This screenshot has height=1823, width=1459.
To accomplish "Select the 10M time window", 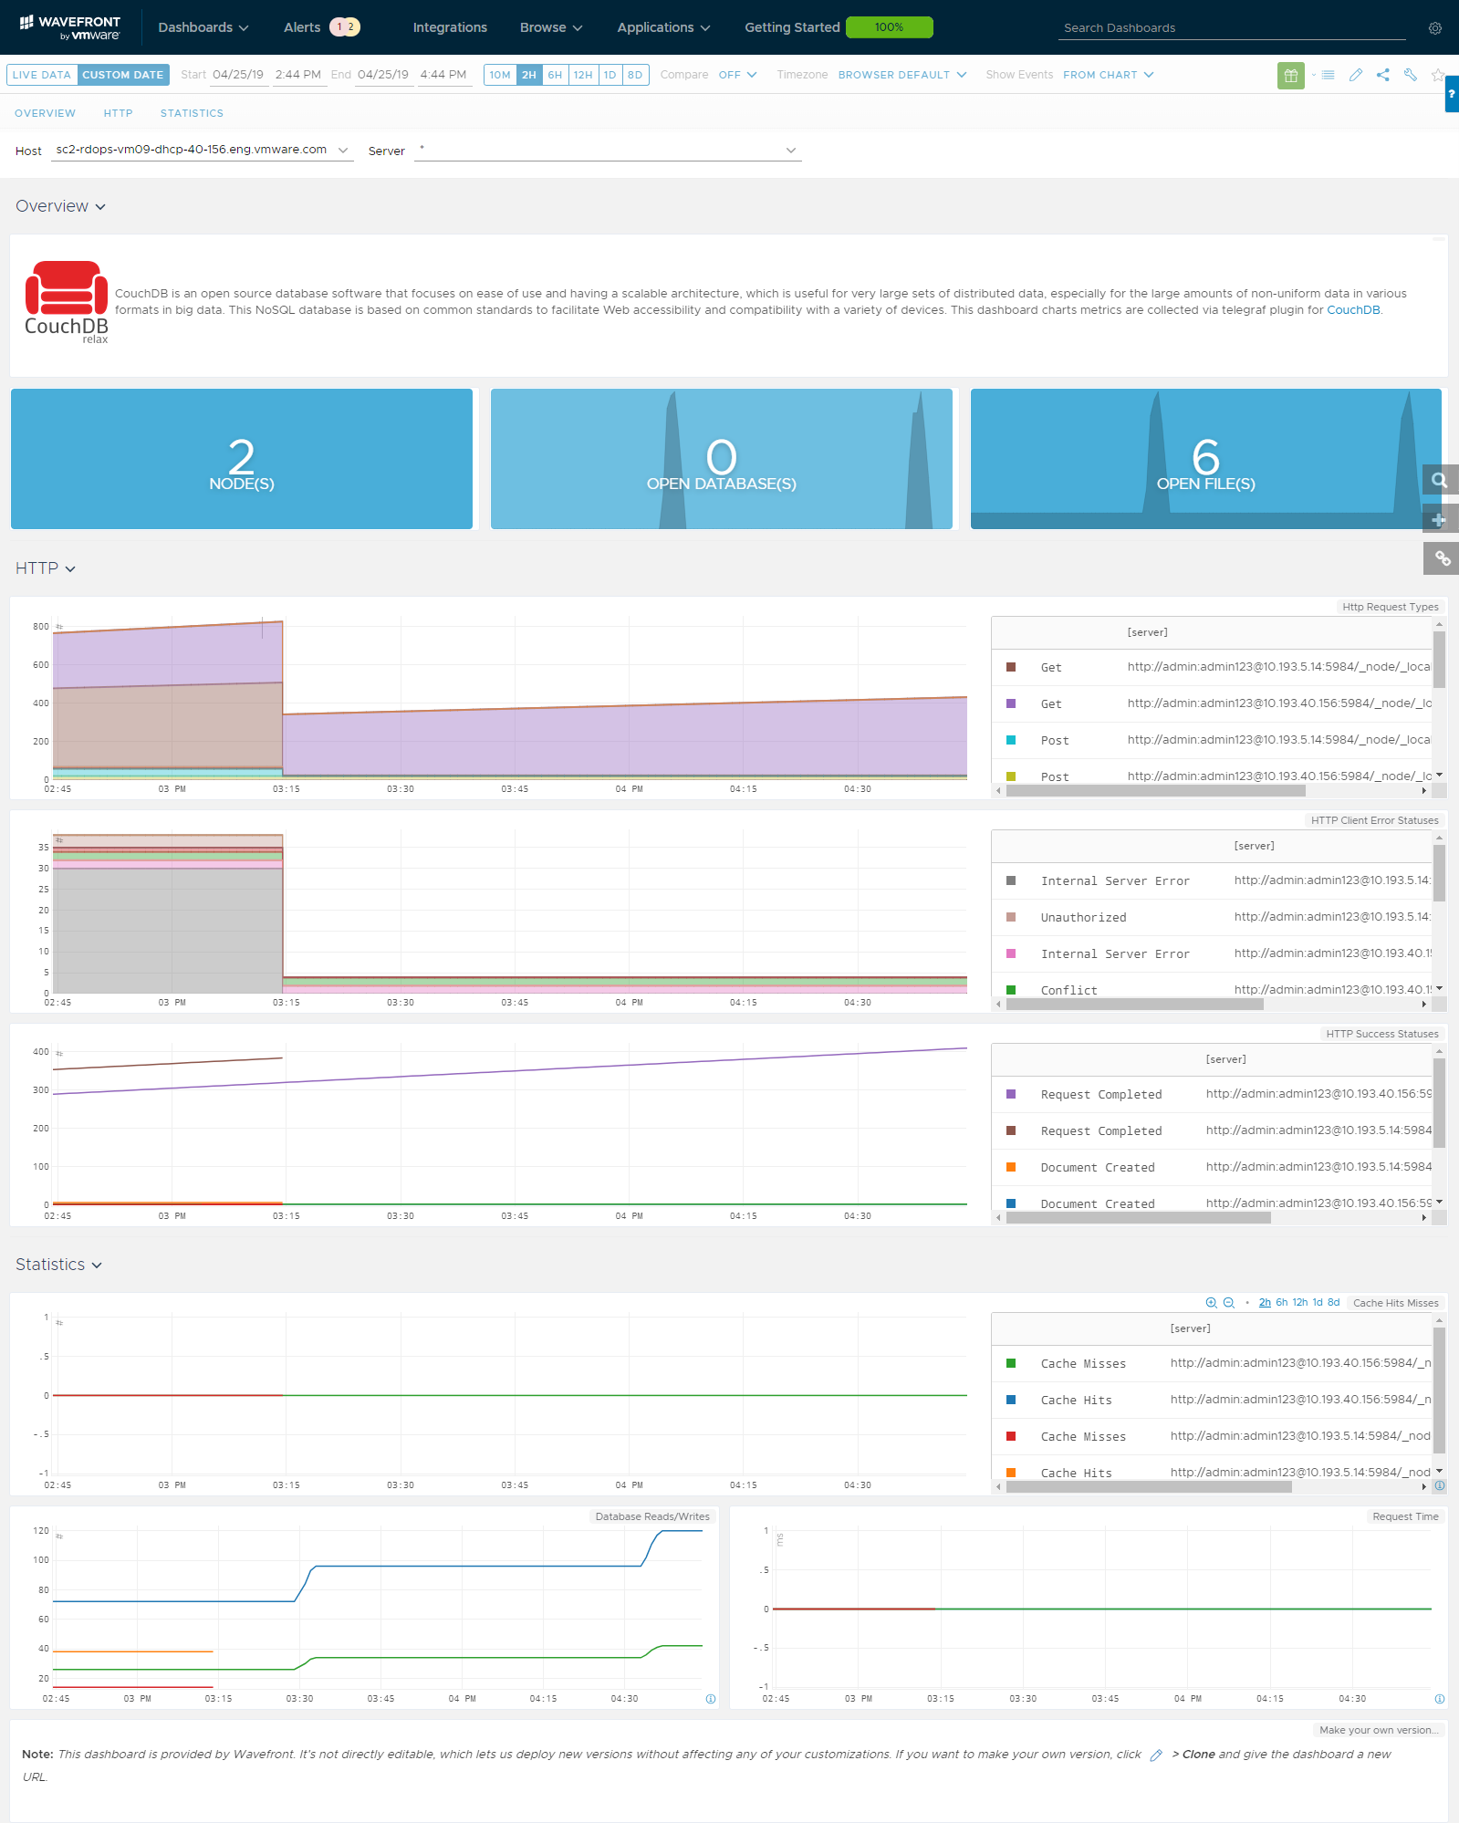I will point(500,75).
